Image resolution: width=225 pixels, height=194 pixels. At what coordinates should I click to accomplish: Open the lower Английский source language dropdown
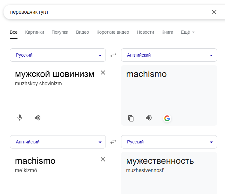(x=58, y=142)
